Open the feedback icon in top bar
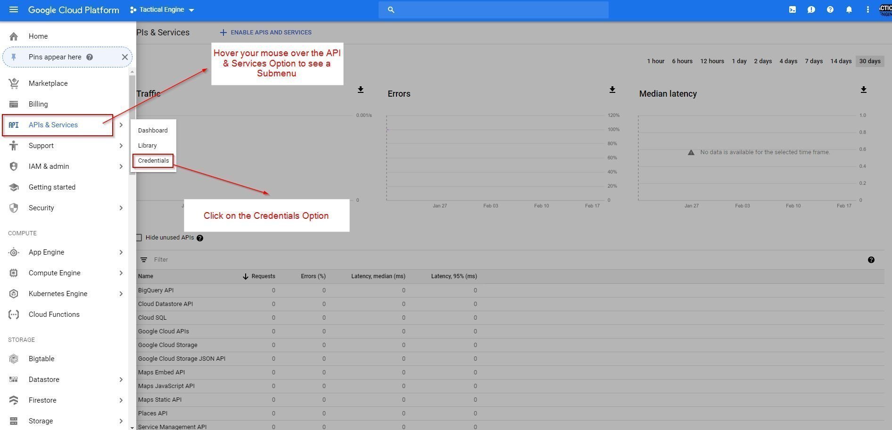 (811, 9)
